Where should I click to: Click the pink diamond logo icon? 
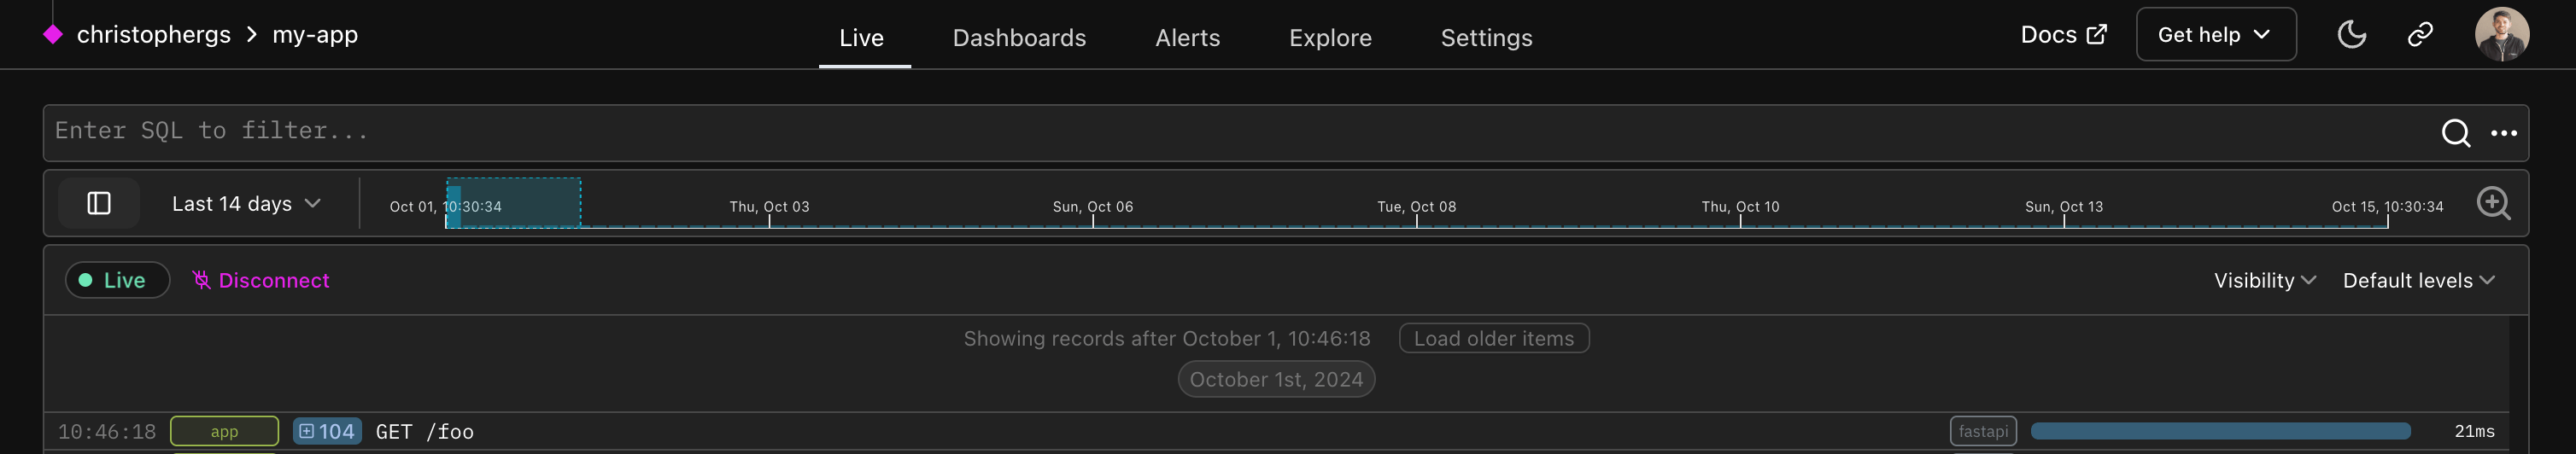pos(53,35)
